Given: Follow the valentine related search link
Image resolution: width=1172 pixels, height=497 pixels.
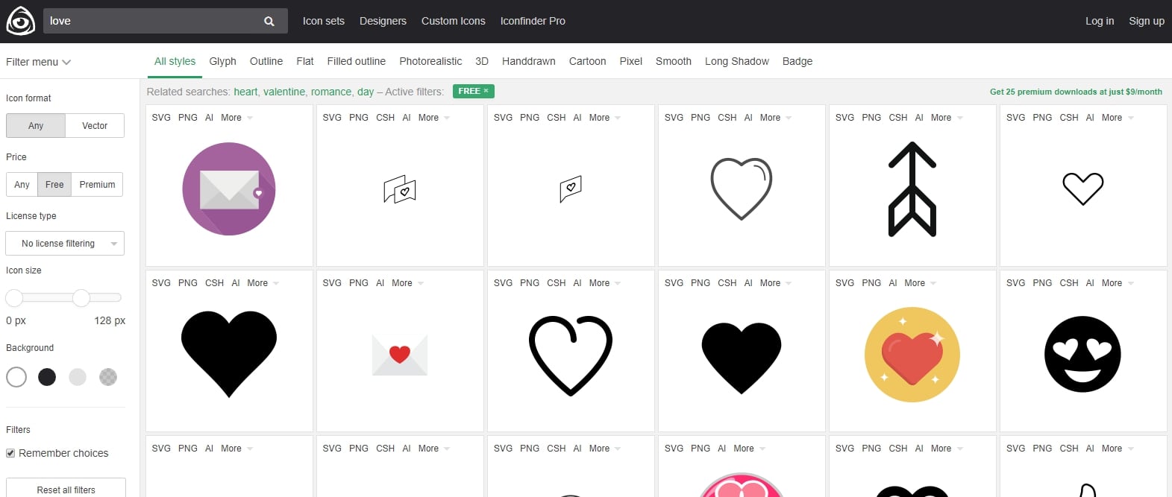Looking at the screenshot, I should 283,92.
